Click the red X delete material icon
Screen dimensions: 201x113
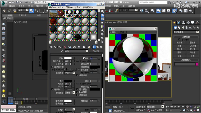[x=64, y=47]
